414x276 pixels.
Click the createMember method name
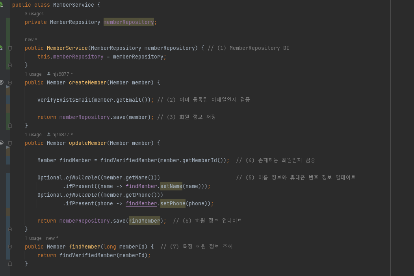coord(88,82)
